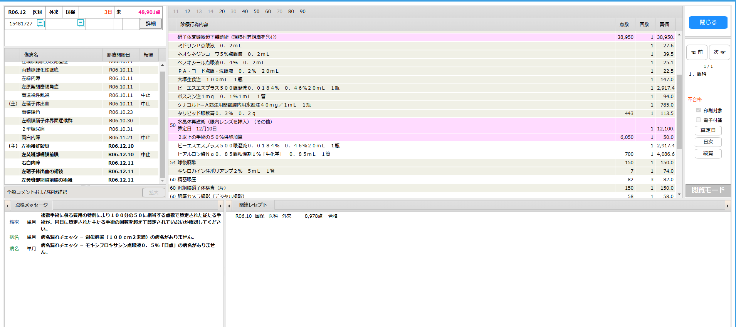Select 病名 message about モキシフロキサシン点眼液
Screen dimensions: 736x327
tap(115, 249)
